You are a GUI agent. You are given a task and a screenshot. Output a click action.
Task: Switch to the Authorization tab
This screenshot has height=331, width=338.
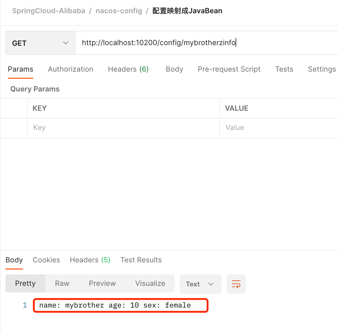pyautogui.click(x=70, y=69)
